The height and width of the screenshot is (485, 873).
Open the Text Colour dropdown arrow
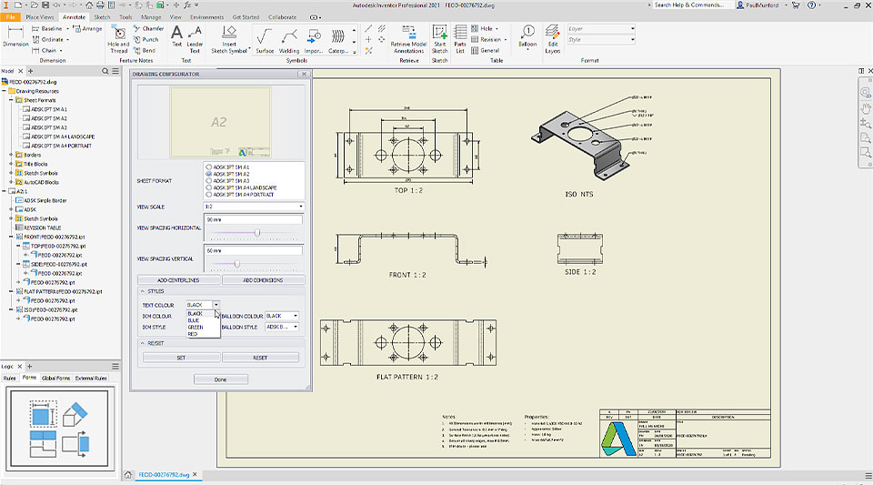pyautogui.click(x=216, y=305)
